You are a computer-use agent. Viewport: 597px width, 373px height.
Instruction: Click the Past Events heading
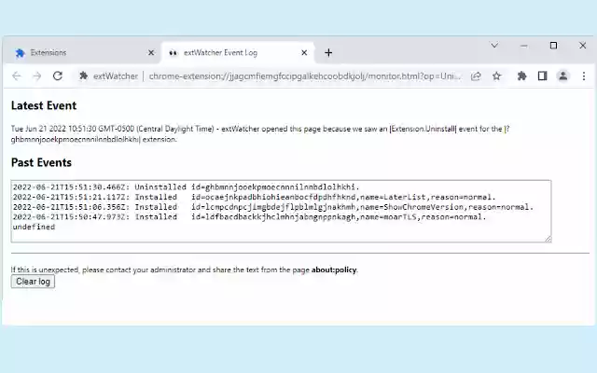(x=41, y=162)
